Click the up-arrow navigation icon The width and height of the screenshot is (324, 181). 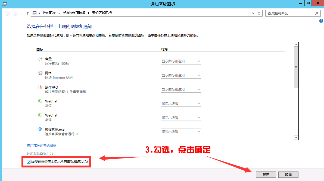click(27, 13)
